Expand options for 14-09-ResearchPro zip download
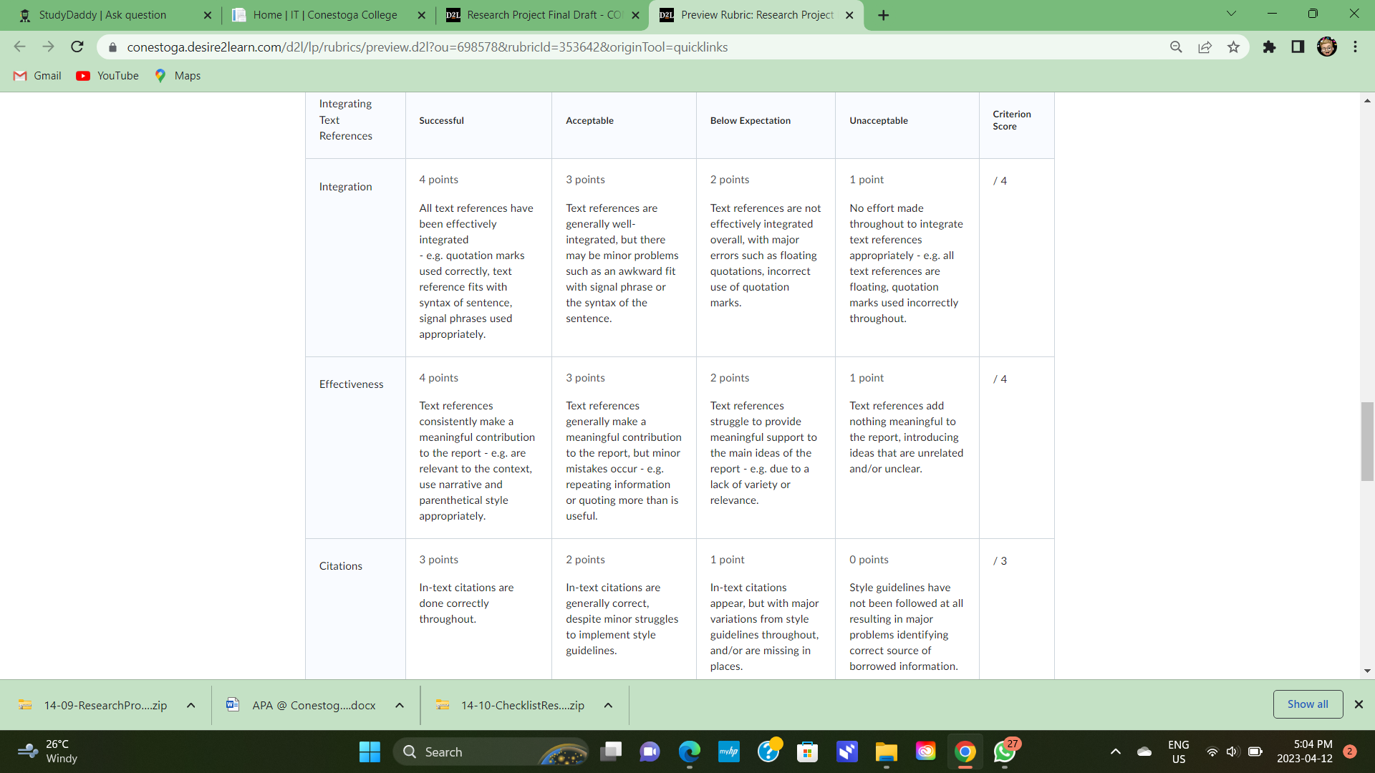The width and height of the screenshot is (1375, 773). point(191,705)
